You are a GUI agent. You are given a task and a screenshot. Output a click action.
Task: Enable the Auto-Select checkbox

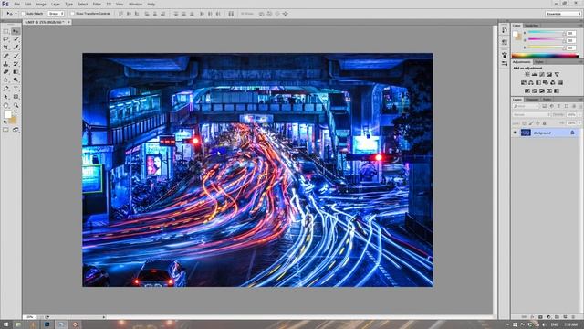point(23,14)
